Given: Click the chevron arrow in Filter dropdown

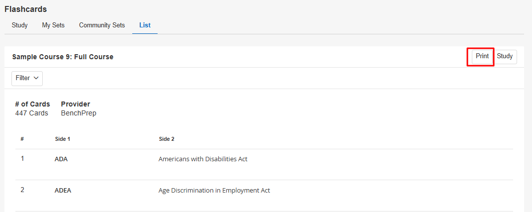Looking at the screenshot, I should (36, 78).
